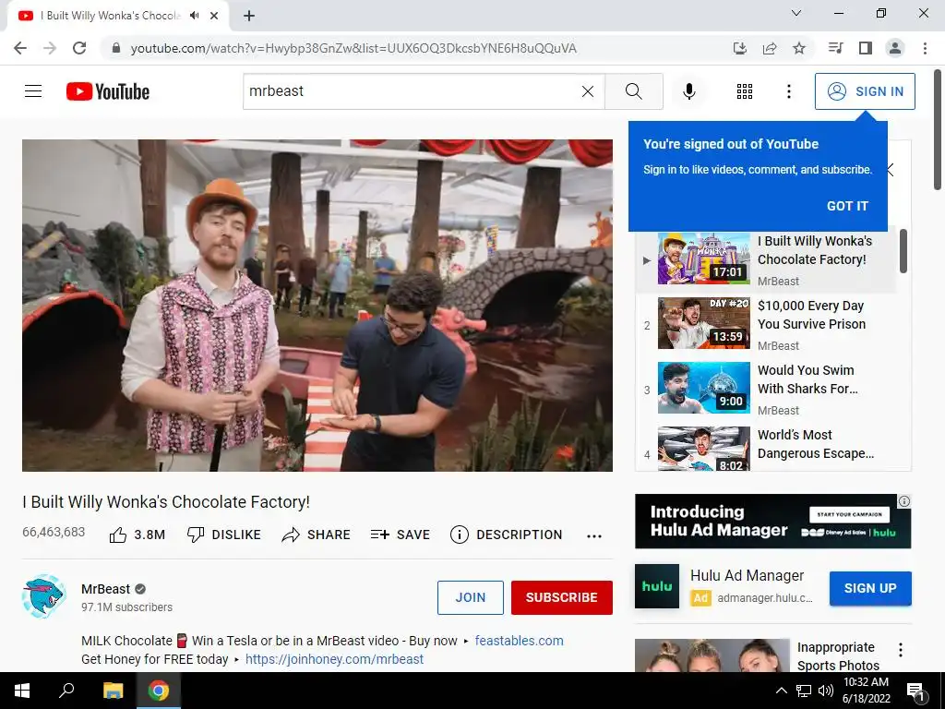Open the Hulu logo ad thumbnail
This screenshot has width=945, height=709.
click(x=657, y=586)
